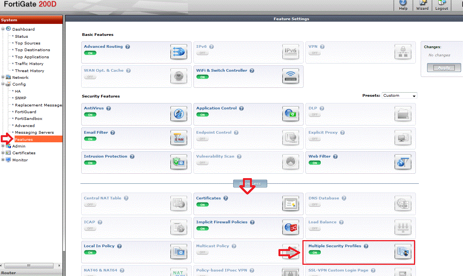Viewport: 463px width, 276px height.
Task: Open help for Advanced Routing
Action: click(128, 47)
